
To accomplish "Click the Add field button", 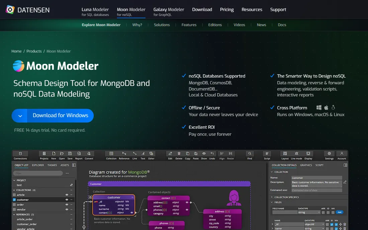I will click(339, 212).
